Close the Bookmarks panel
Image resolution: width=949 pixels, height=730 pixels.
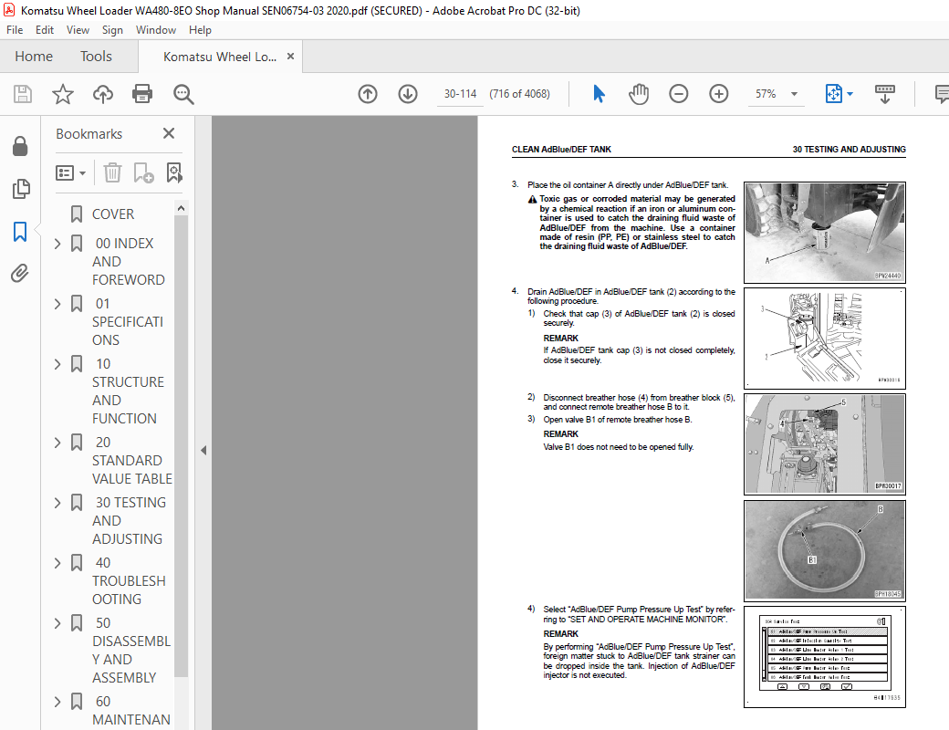tap(169, 133)
